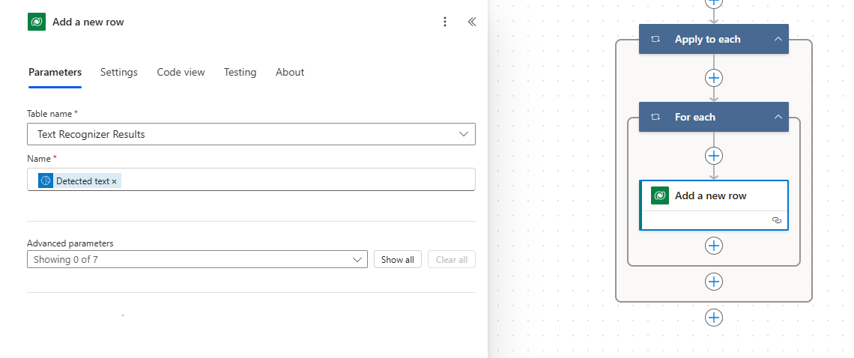Screen dimensions: 854x358
Task: Open the Testing tab
Action: click(x=240, y=72)
